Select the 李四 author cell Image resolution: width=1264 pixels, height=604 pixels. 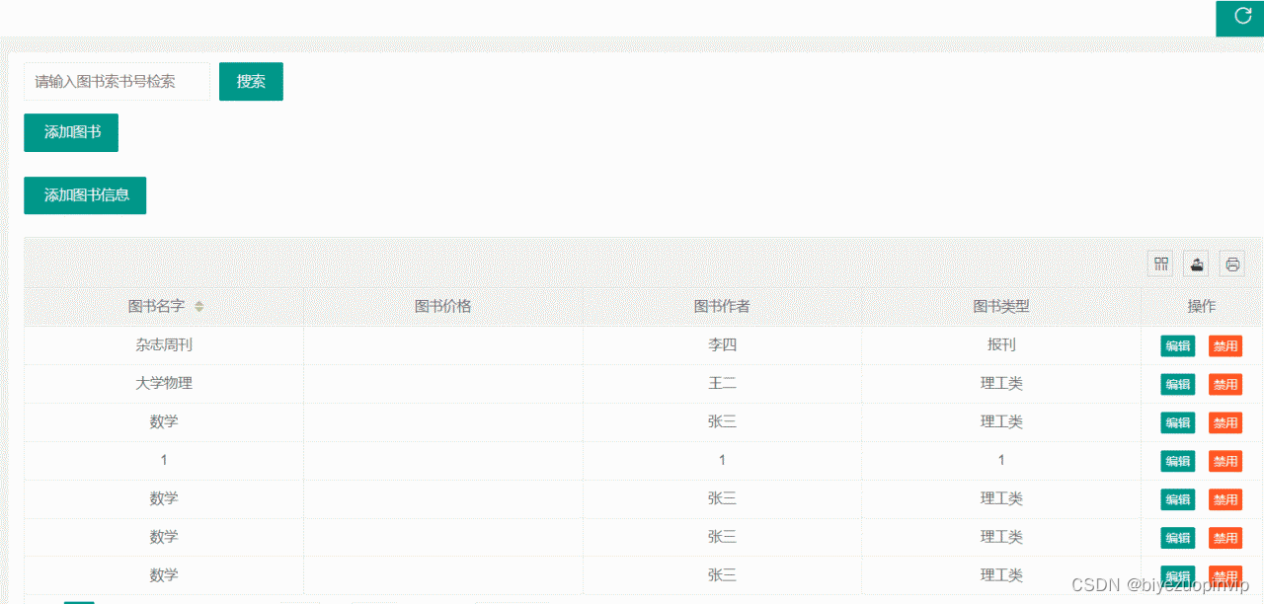(722, 345)
